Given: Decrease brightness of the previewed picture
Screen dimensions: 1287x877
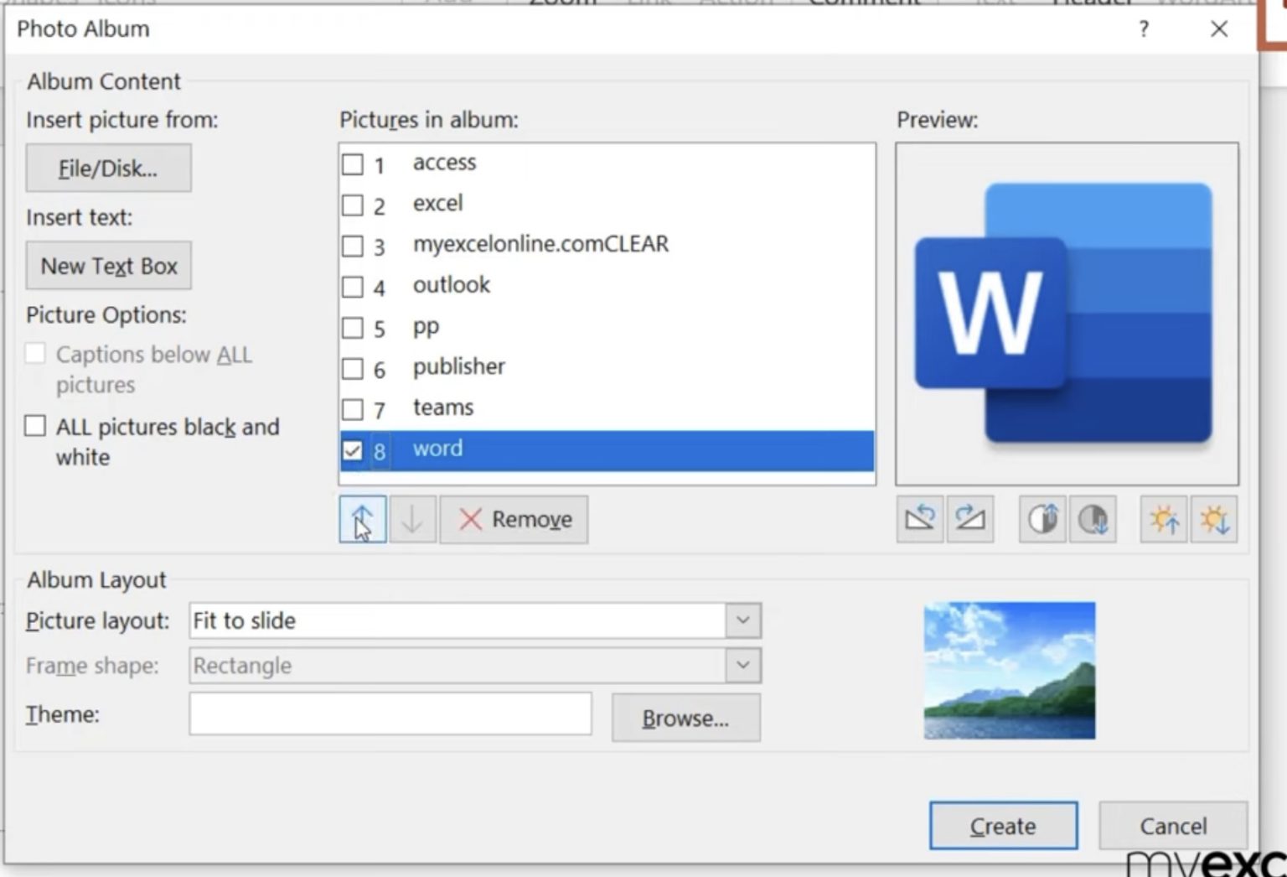Looking at the screenshot, I should (x=1214, y=519).
